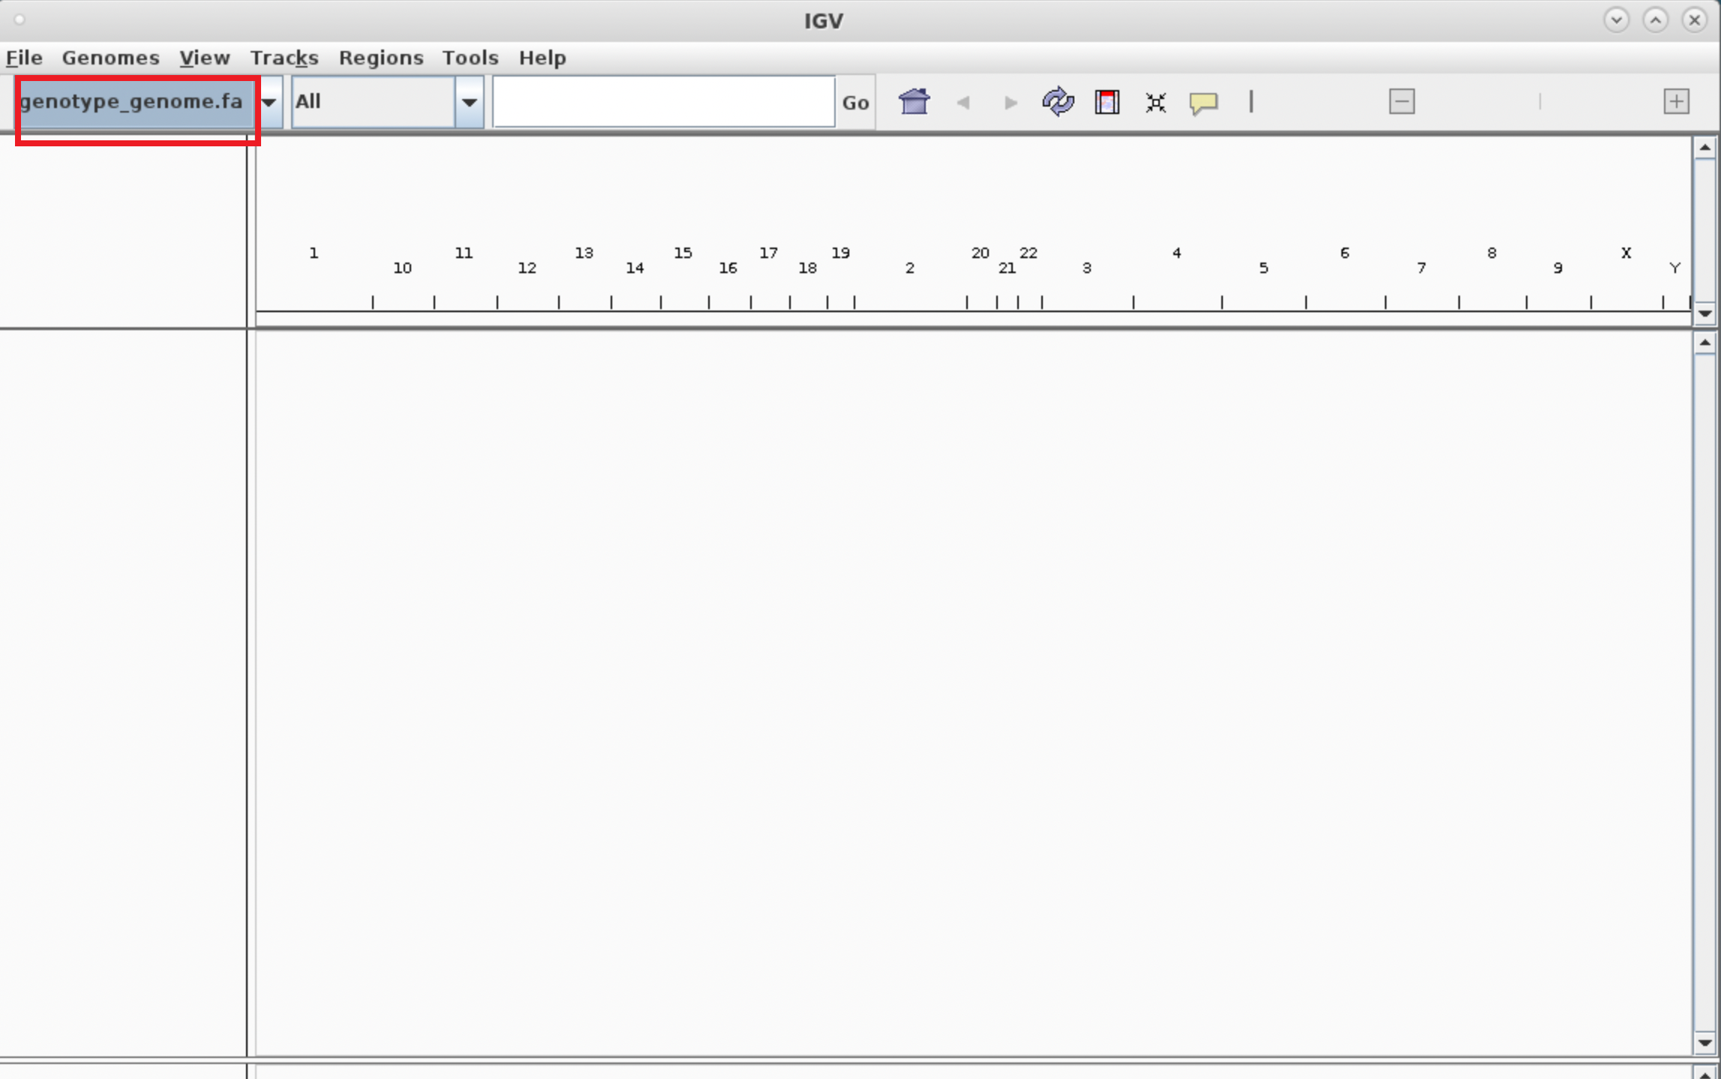Jump to chromosome 22 label on ruler
This screenshot has height=1079, width=1721.
(1029, 253)
